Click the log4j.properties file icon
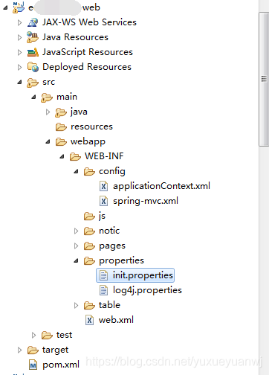The width and height of the screenshot is (269, 375). click(103, 290)
